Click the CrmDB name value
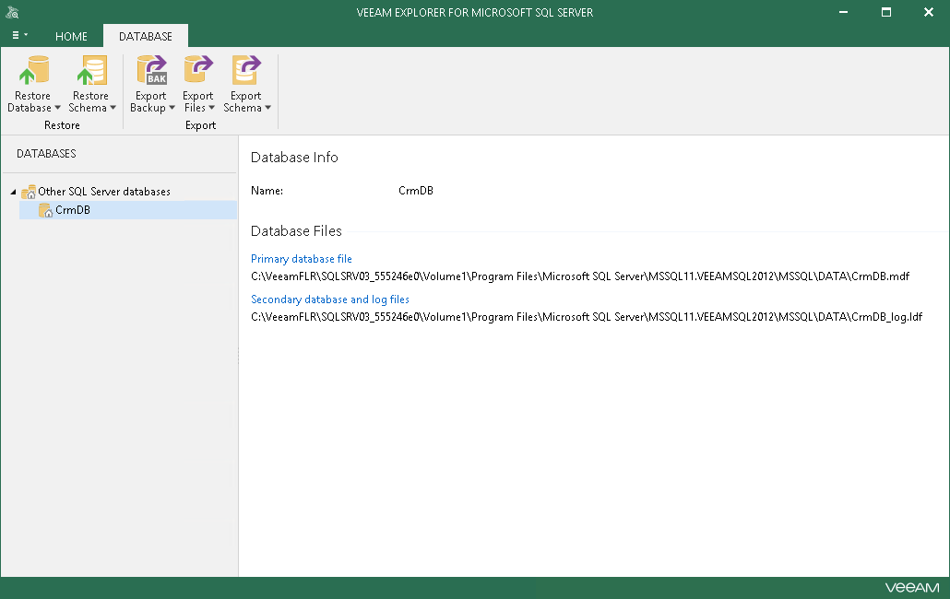 416,191
